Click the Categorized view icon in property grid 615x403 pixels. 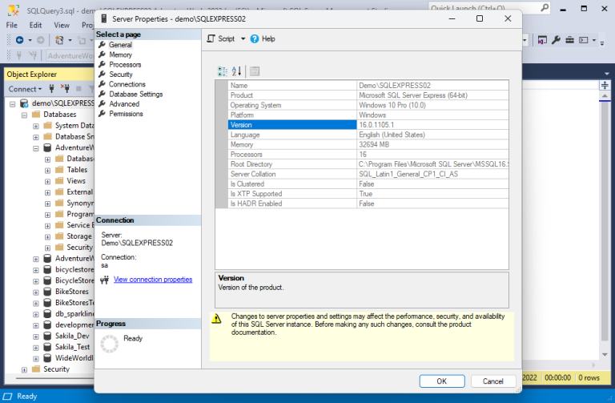click(x=223, y=71)
